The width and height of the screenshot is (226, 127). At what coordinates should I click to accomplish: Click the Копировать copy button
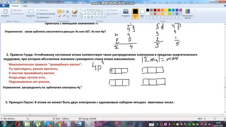pyautogui.click(x=17, y=14)
